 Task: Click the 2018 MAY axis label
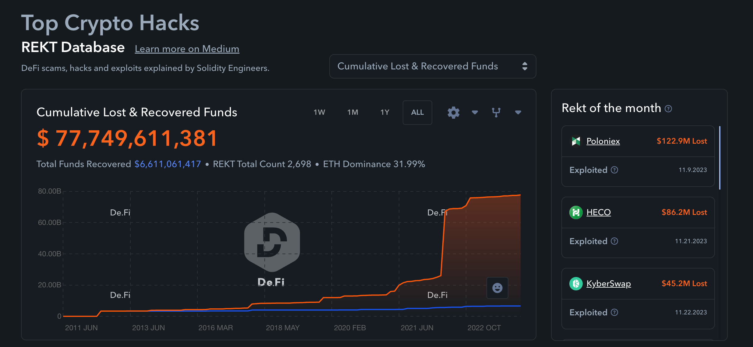coord(283,328)
